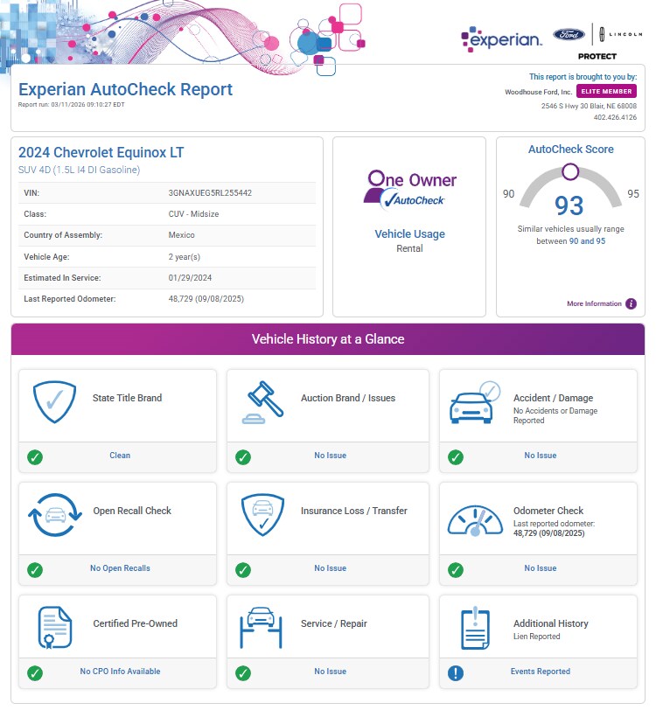Click the ELITE MEMBER badge
656x710 pixels.
point(606,92)
